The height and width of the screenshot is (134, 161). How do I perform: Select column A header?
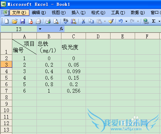point(25,36)
